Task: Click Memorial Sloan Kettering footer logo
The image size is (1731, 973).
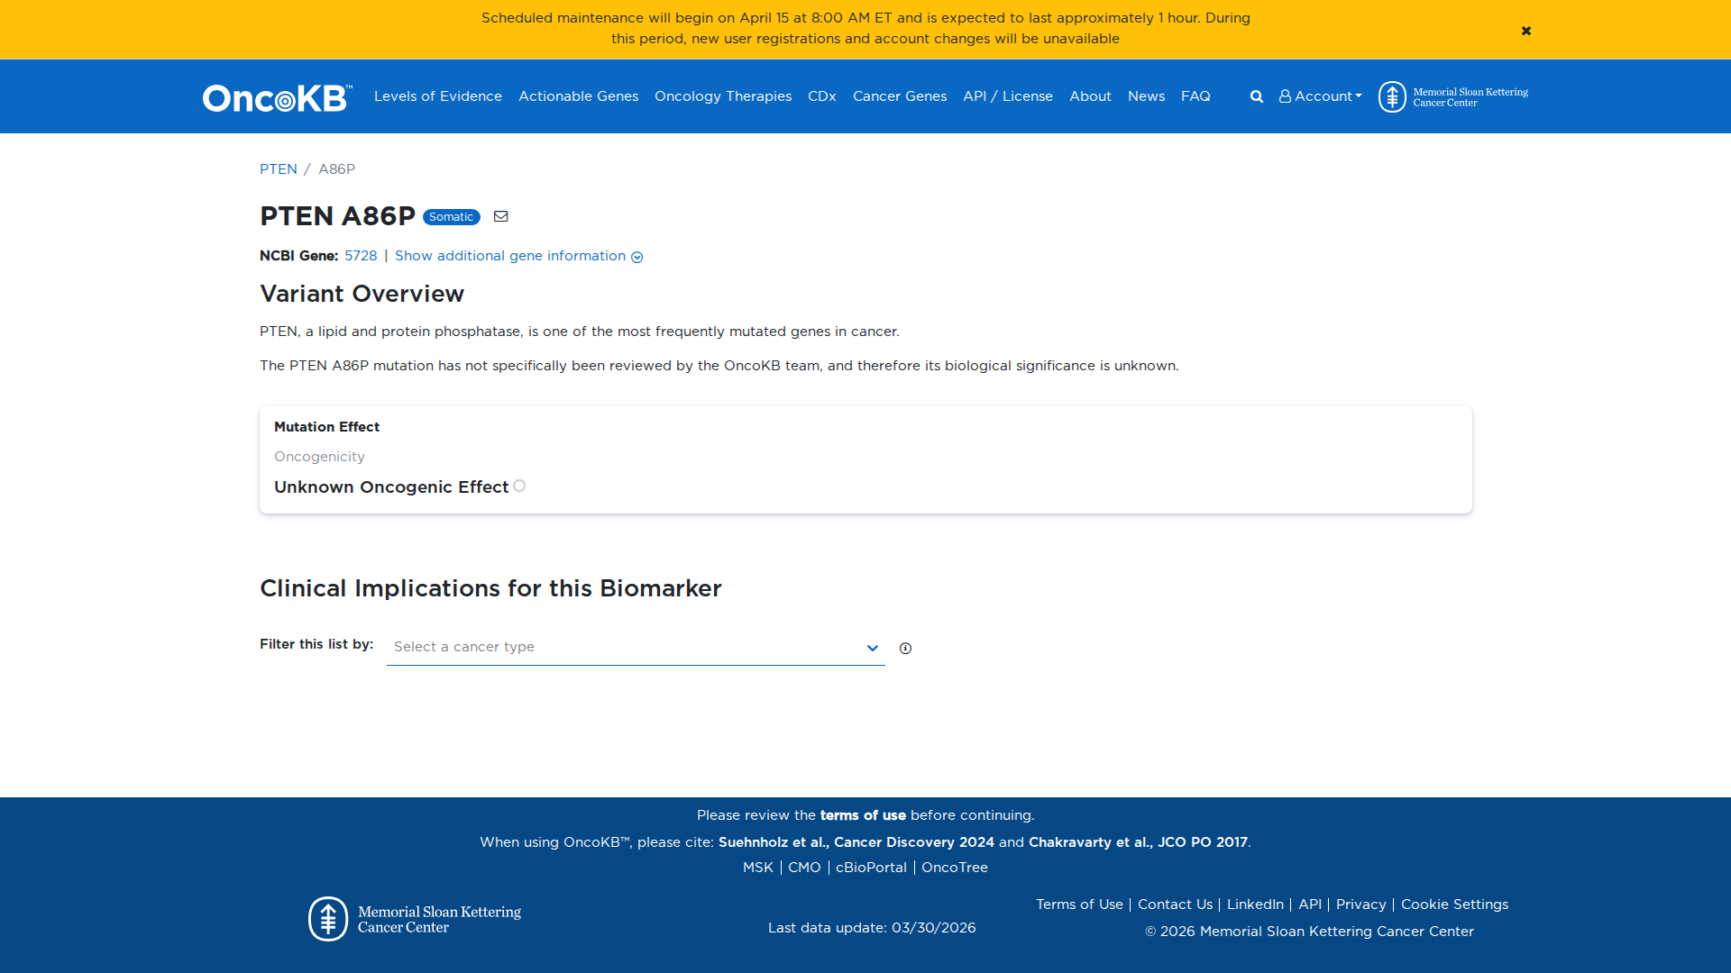Action: pos(415,919)
